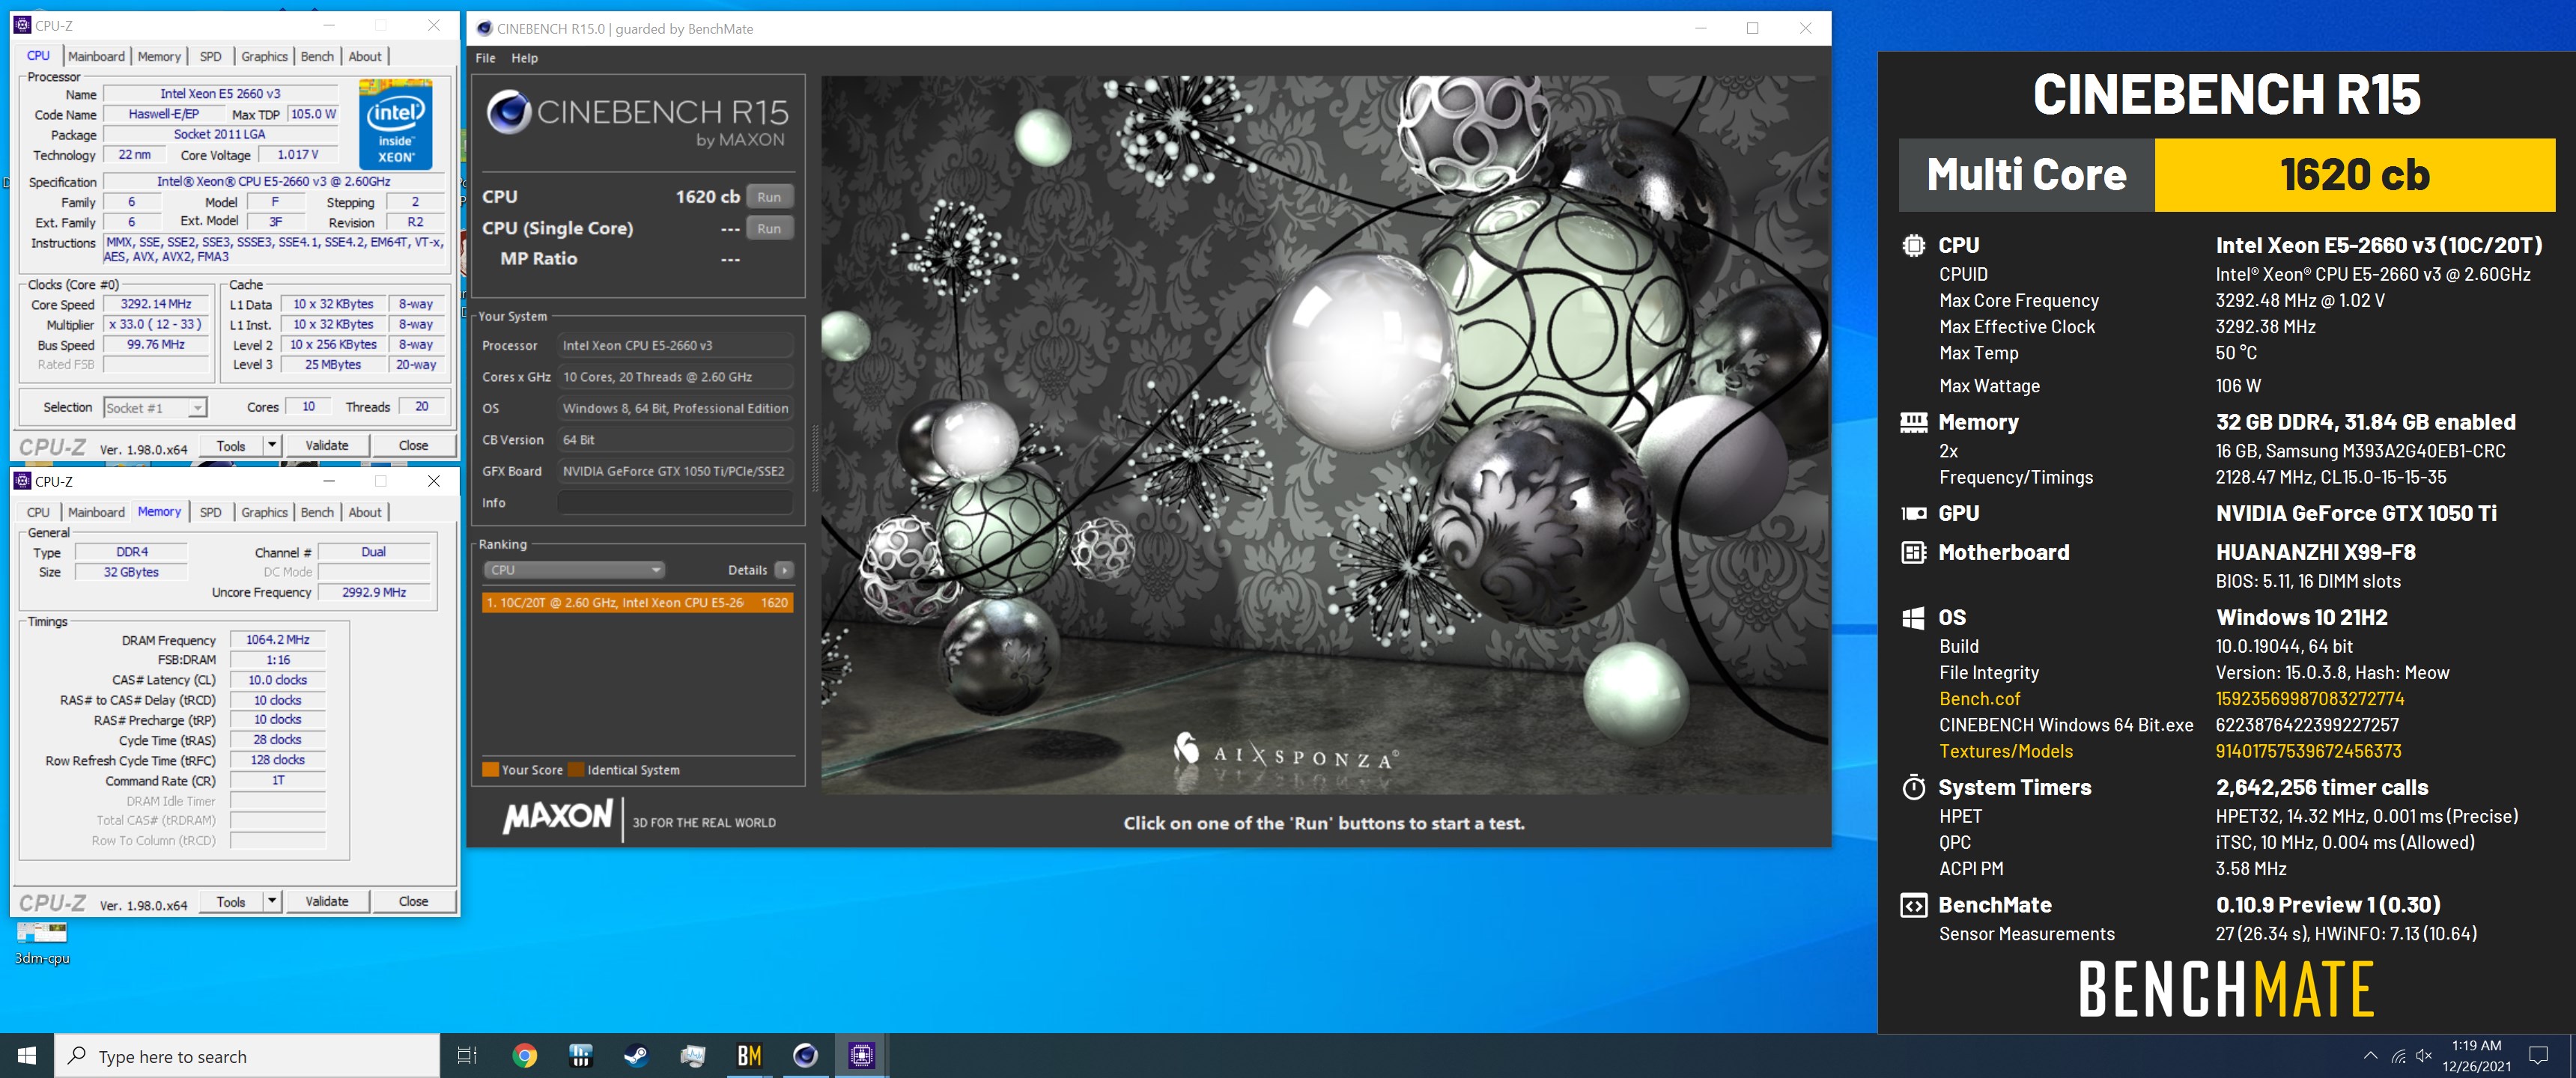Open the BenchMate taskbar icon
Screen dimensions: 2576x1078
pyautogui.click(x=749, y=1056)
